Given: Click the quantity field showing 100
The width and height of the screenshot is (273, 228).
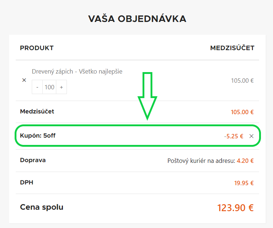Looking at the screenshot, I should click(49, 87).
